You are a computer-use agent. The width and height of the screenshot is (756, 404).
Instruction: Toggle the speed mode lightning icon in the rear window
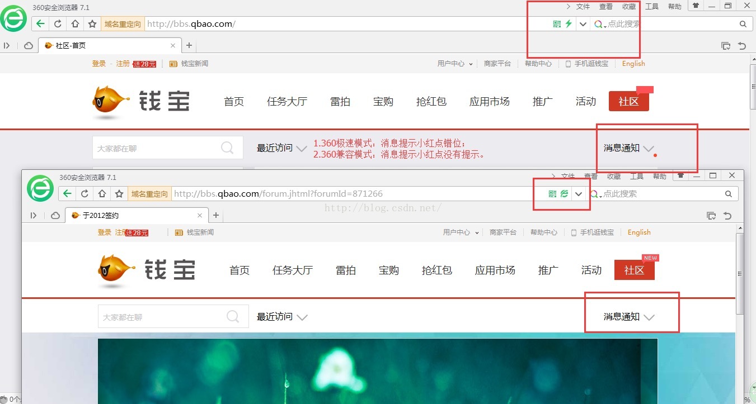[569, 24]
